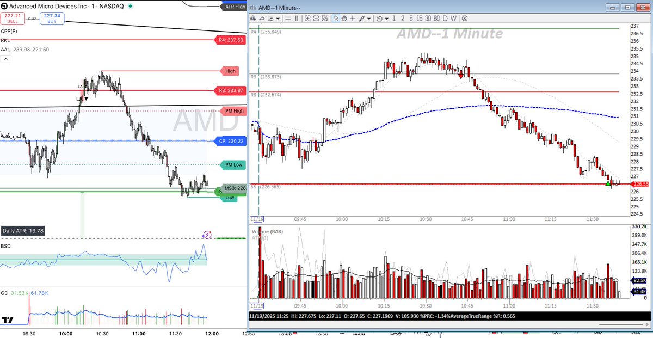The width and height of the screenshot is (653, 338).
Task: Select the RKL indicator label
Action: (5, 40)
